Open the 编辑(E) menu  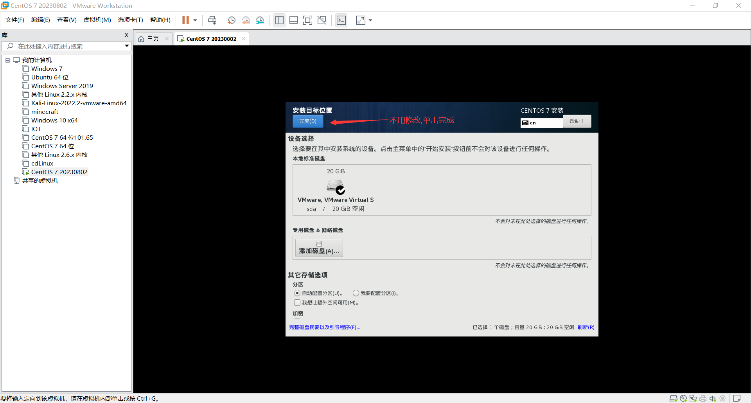tap(40, 20)
